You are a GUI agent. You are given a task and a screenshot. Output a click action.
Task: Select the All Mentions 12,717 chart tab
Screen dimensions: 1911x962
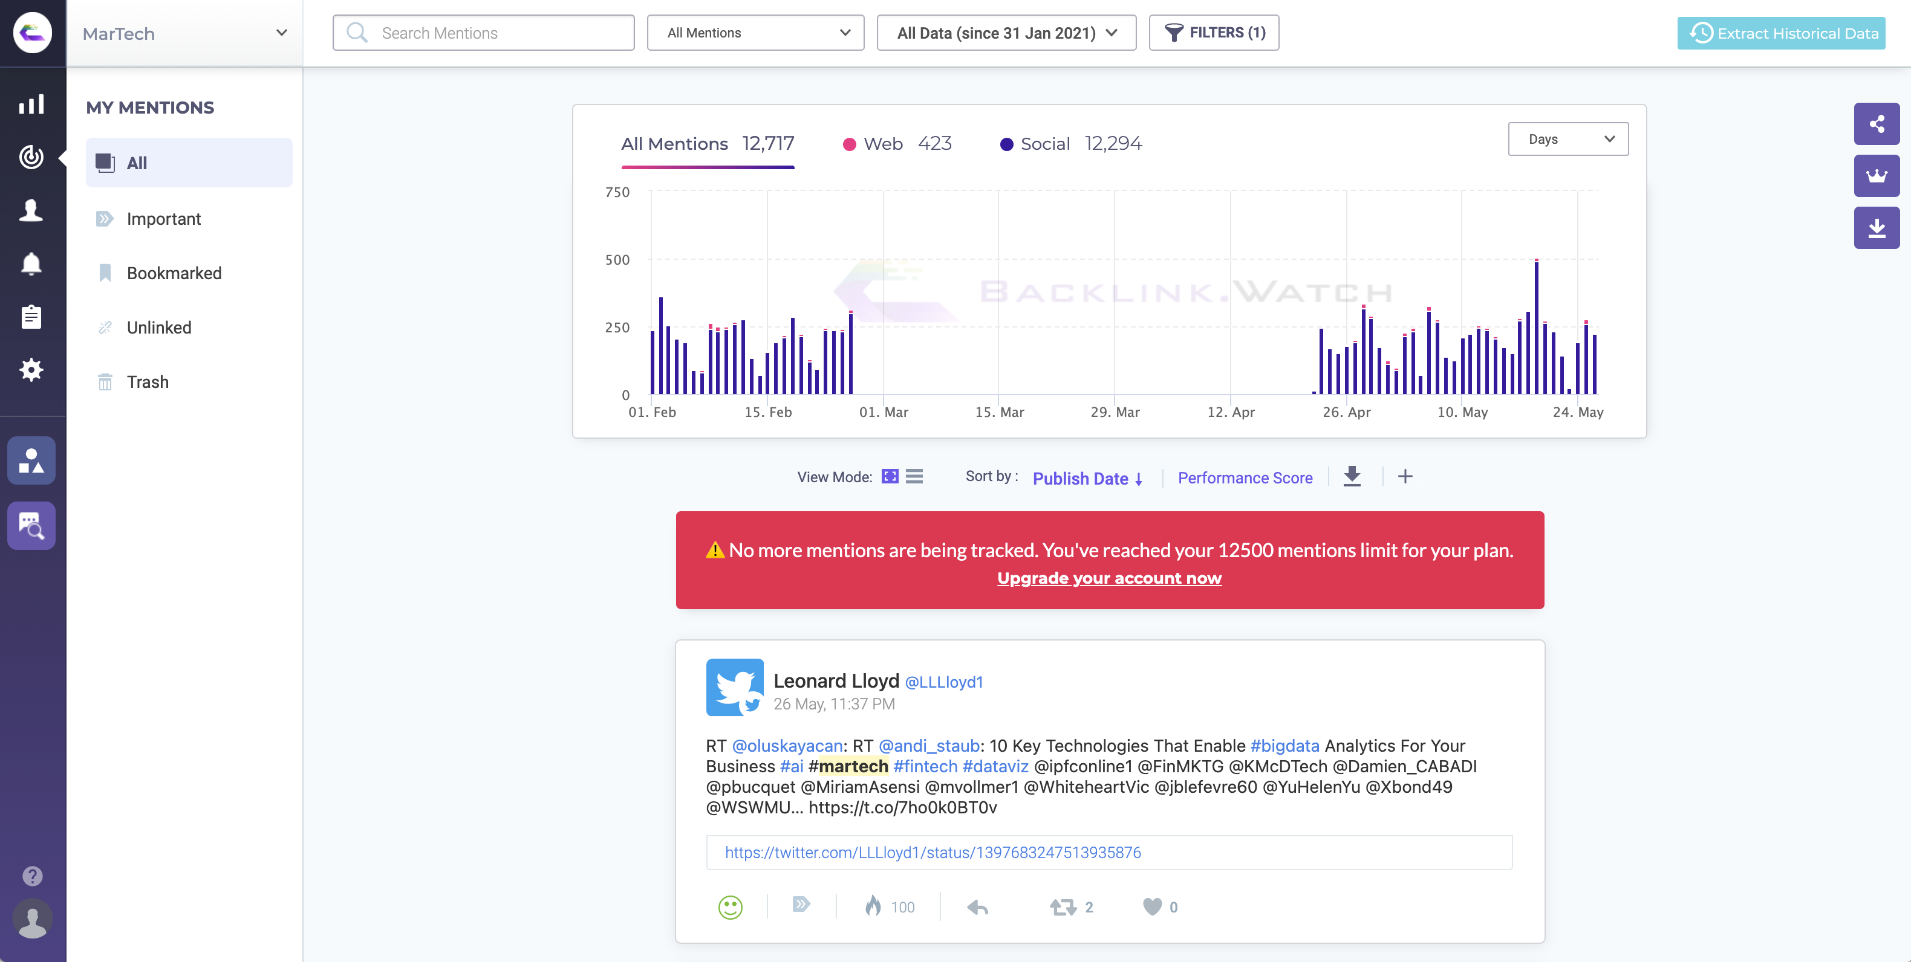click(708, 144)
